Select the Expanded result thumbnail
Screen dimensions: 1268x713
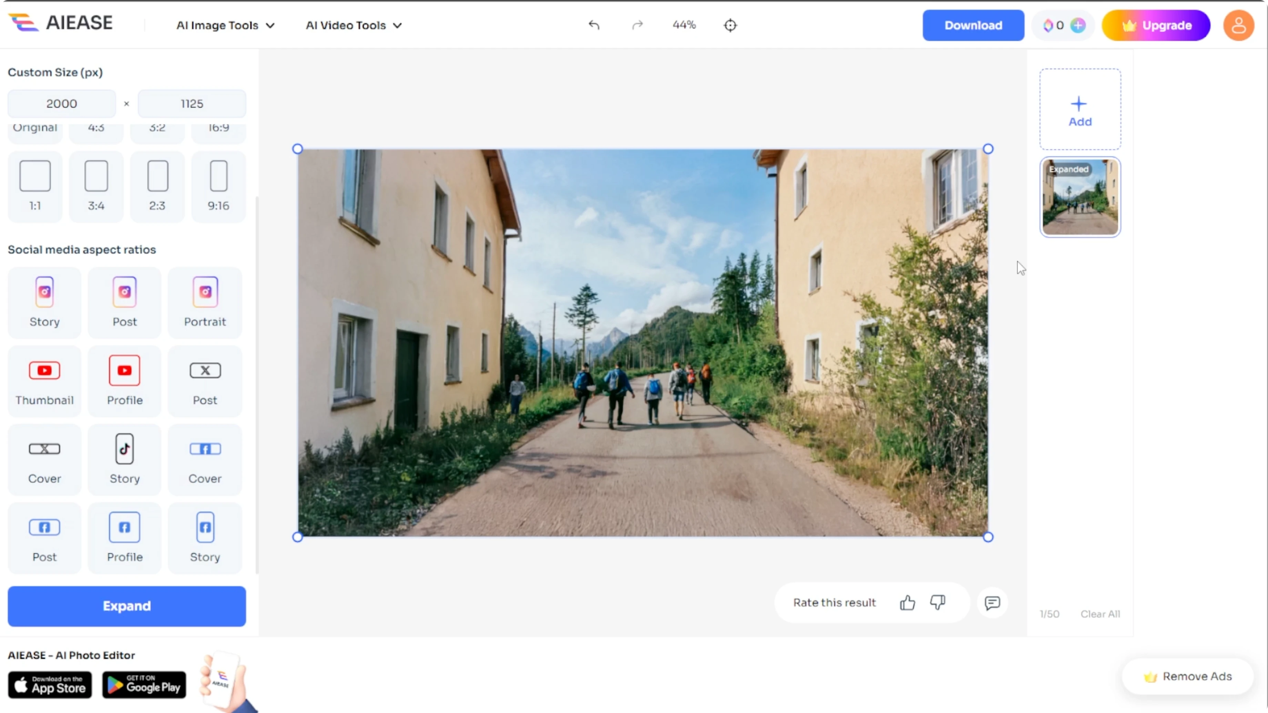click(x=1080, y=197)
